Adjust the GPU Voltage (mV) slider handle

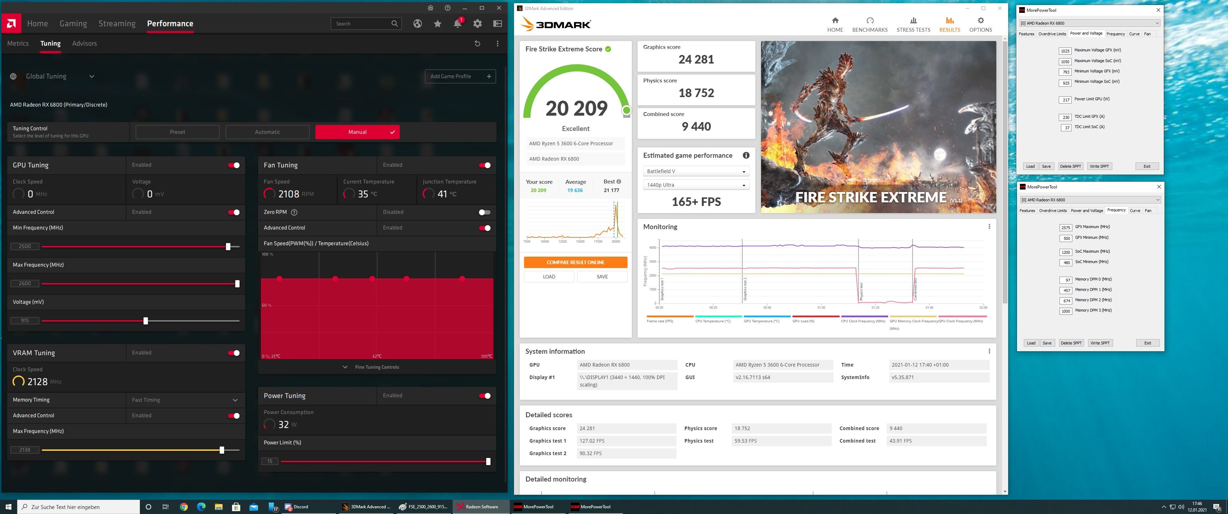coord(145,321)
